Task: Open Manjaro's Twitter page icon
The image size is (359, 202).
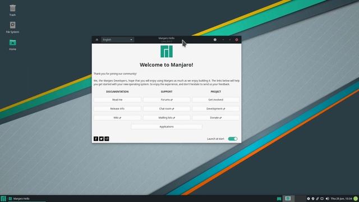Action: tap(101, 139)
